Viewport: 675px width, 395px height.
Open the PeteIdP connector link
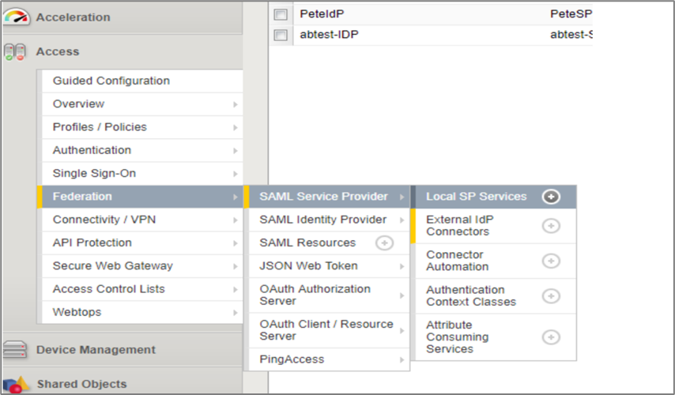click(x=322, y=14)
